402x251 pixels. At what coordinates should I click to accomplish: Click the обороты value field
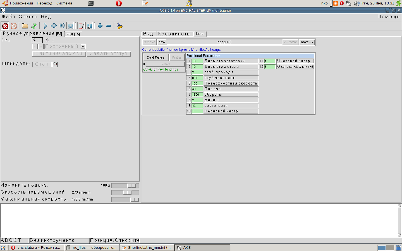(197, 95)
